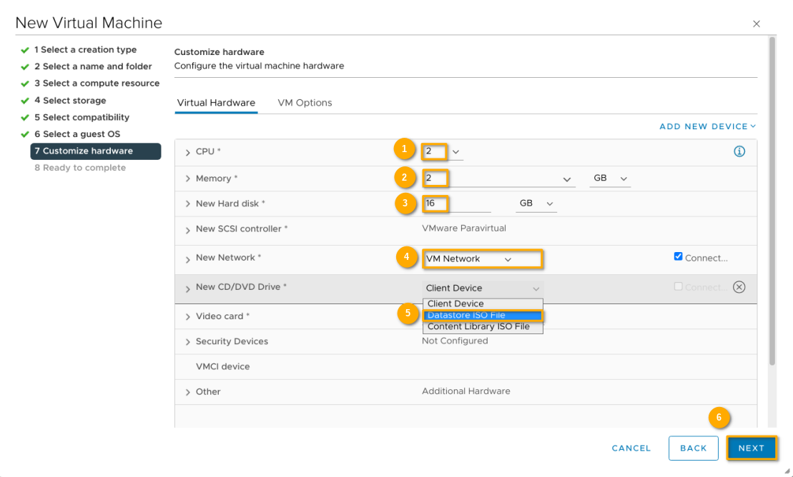793x477 pixels.
Task: Expand the Video card row
Action: [x=188, y=316]
